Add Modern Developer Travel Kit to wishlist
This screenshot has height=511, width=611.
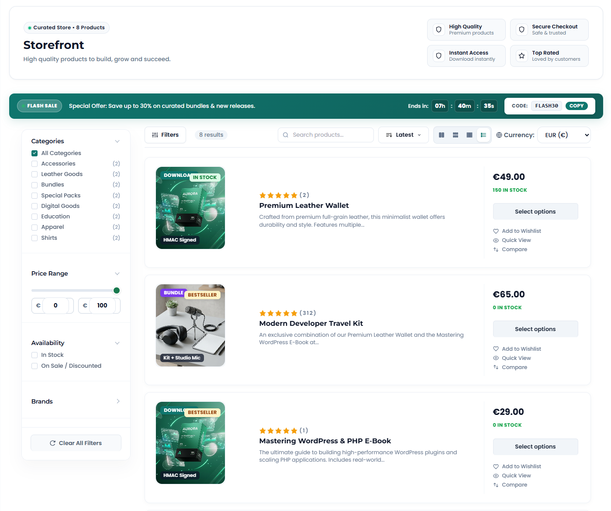pyautogui.click(x=517, y=349)
